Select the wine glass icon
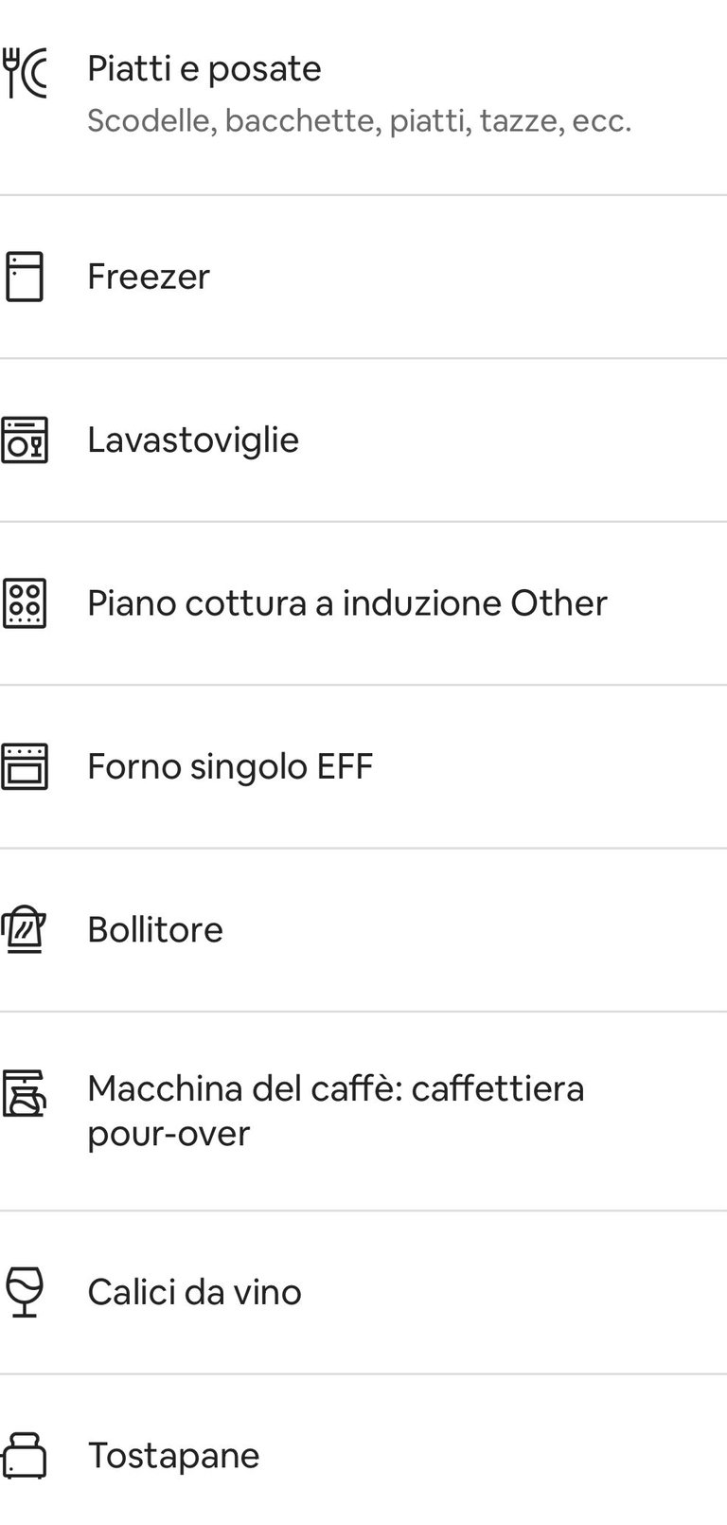 point(25,1292)
